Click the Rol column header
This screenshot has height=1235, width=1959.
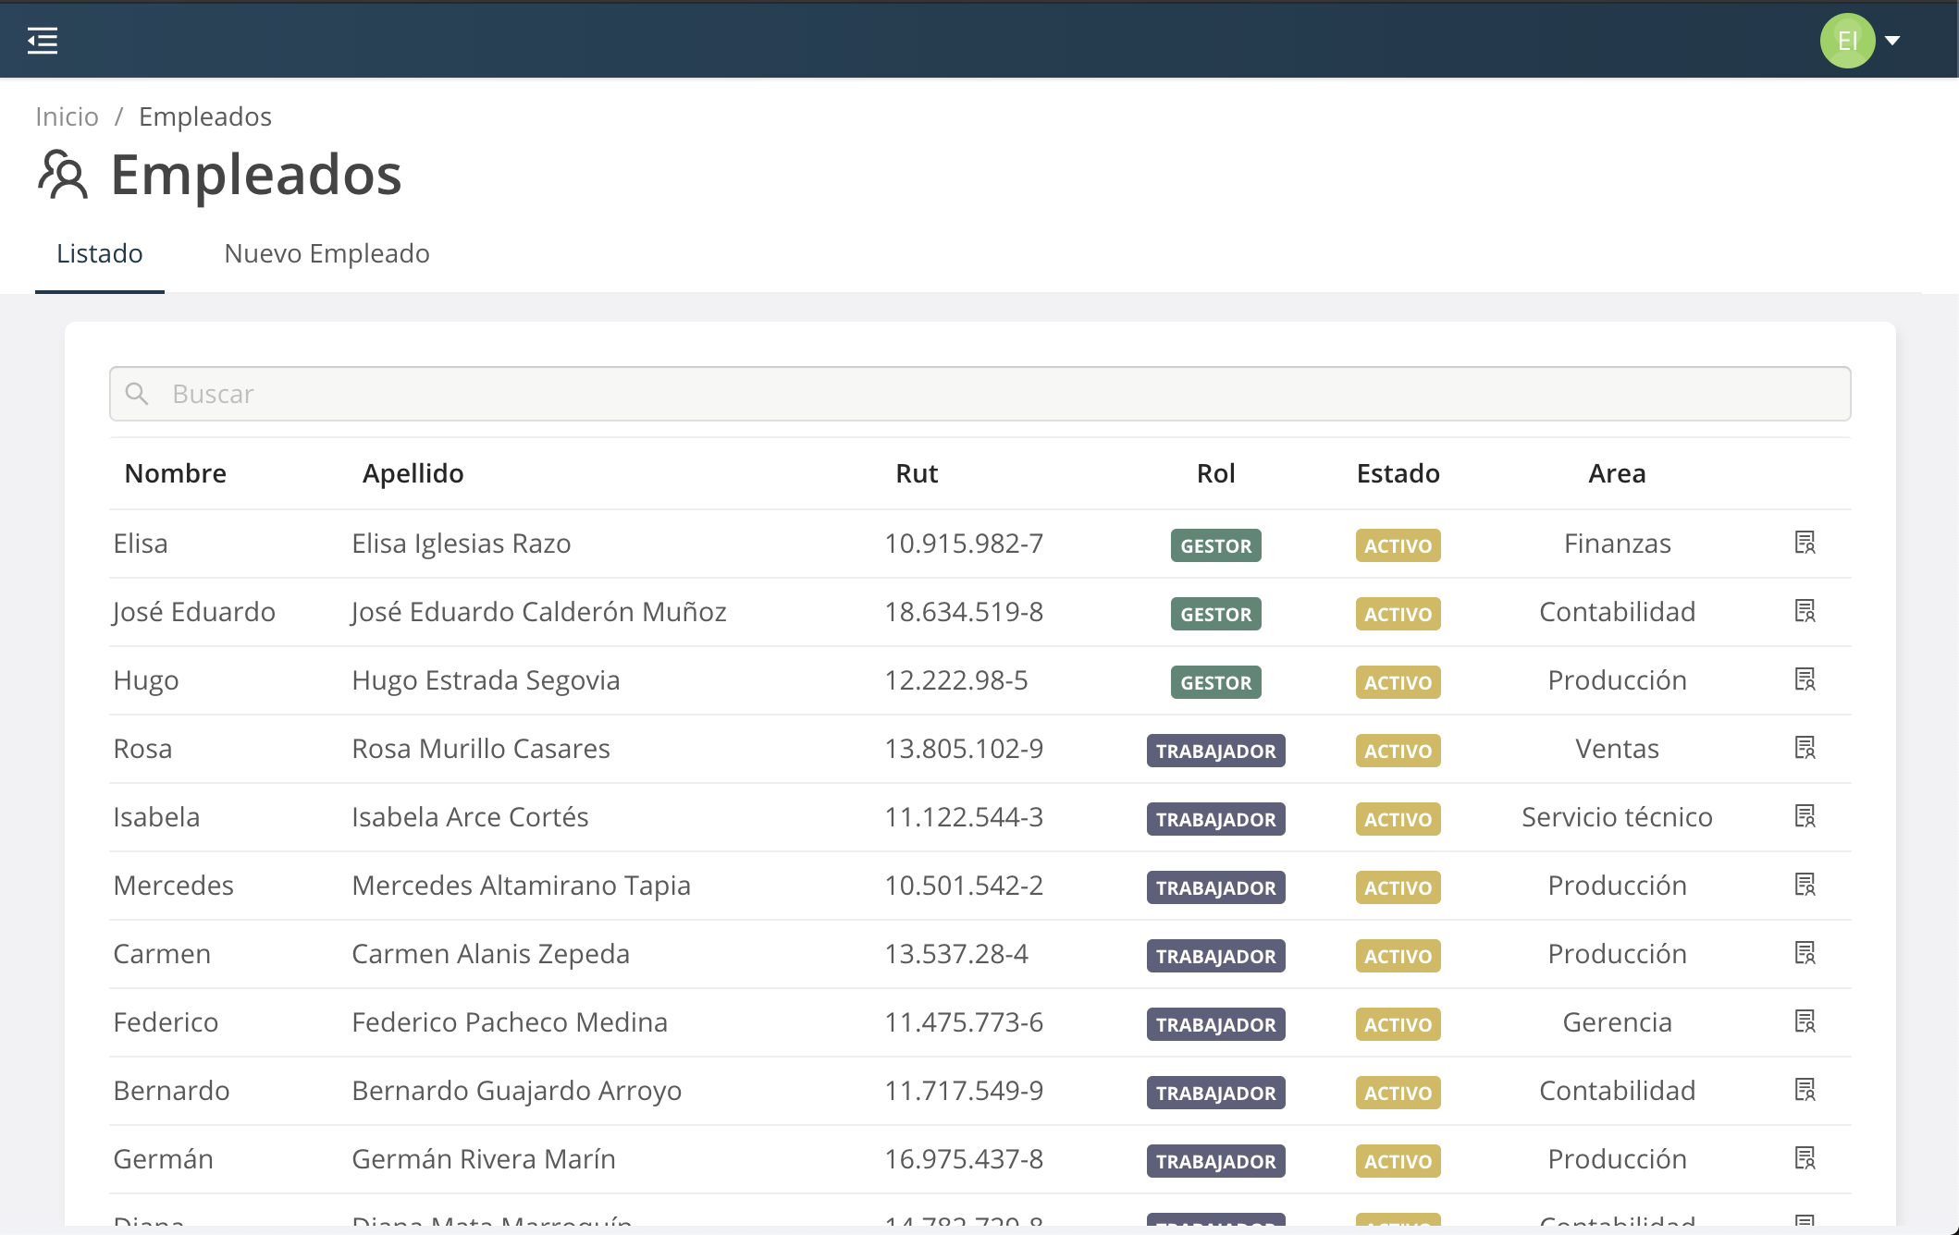coord(1215,473)
